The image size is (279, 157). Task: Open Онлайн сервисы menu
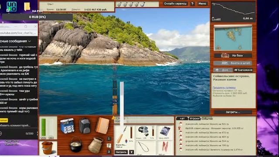tap(175, 3)
